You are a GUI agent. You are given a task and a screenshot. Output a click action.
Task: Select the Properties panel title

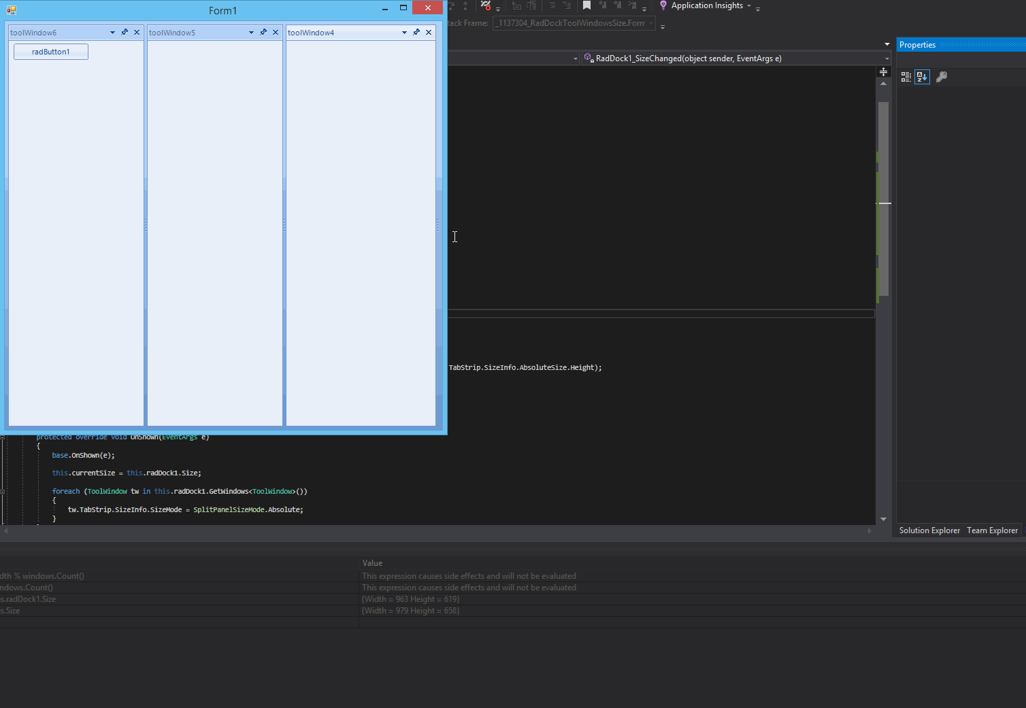(x=917, y=45)
